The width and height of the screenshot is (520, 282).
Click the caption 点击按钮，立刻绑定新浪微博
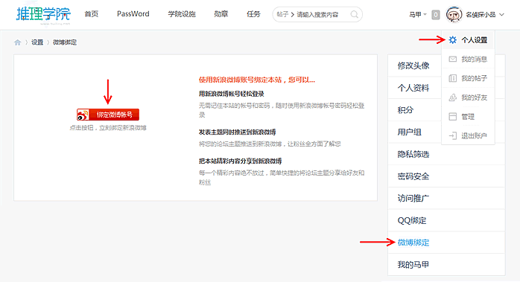(x=108, y=128)
